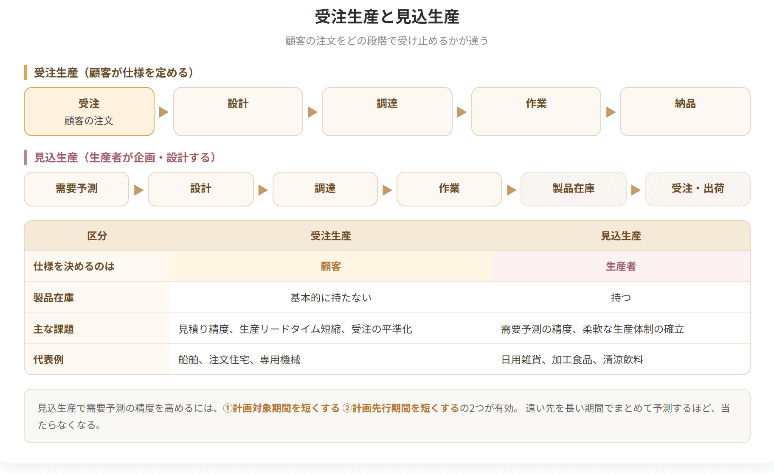This screenshot has width=774, height=474.
Task: Click the cell 需要予測の精度、柔軟な生産体制の確立
Action: [x=621, y=329]
